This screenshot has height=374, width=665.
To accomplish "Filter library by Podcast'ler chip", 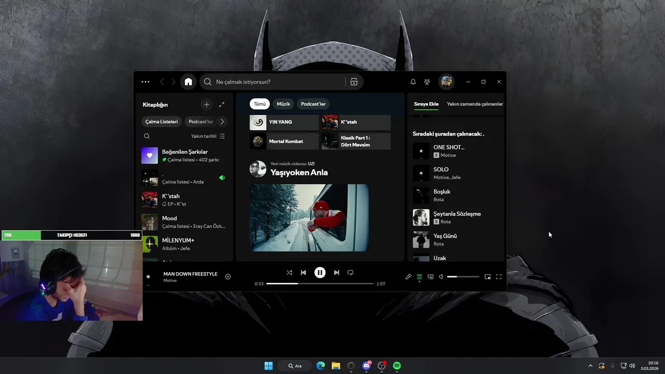I will point(201,122).
